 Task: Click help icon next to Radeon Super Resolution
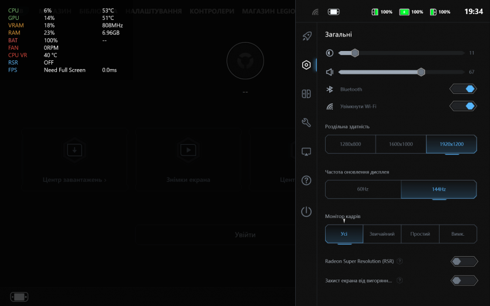400,261
